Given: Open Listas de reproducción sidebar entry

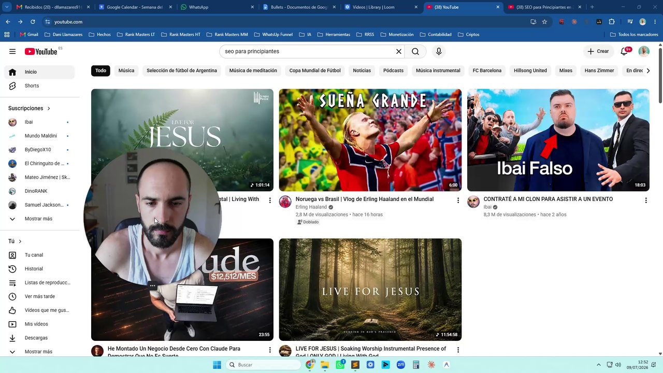Looking at the screenshot, I should (39, 283).
